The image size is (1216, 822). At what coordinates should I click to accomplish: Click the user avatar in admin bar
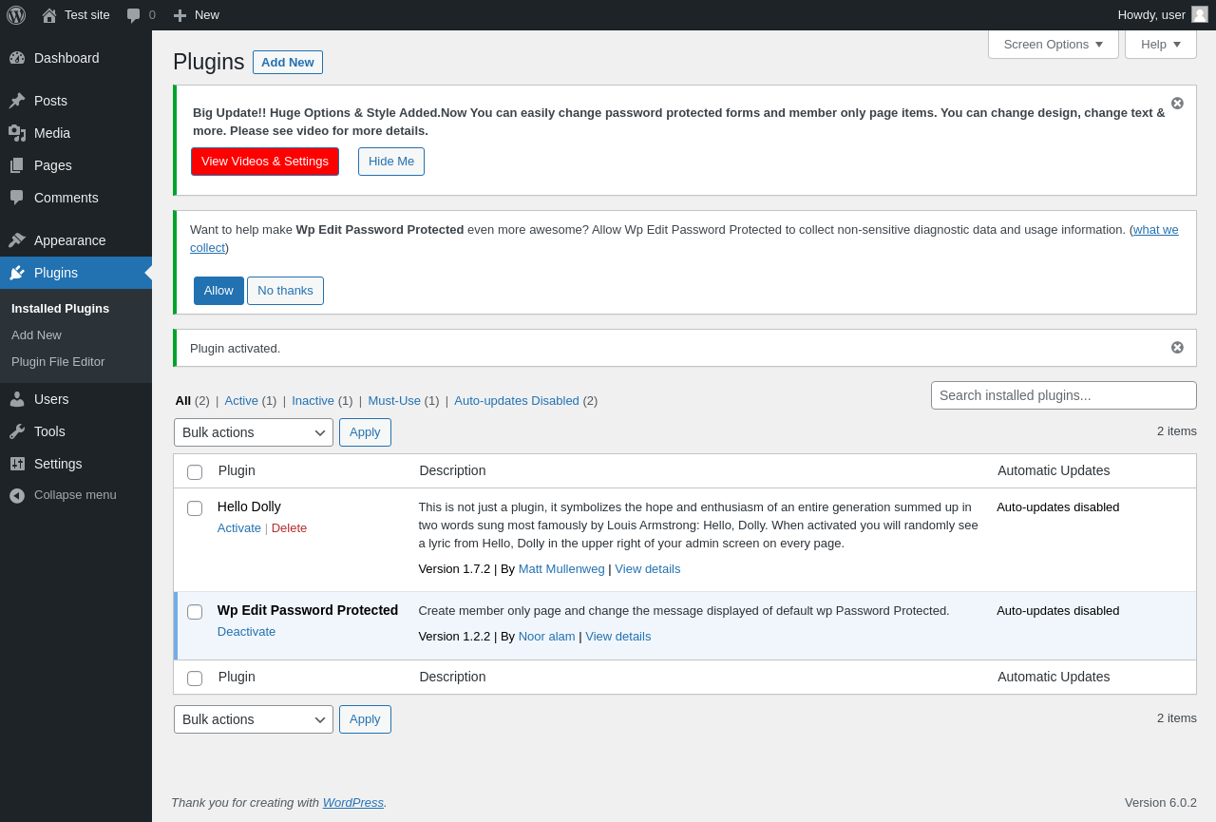pyautogui.click(x=1200, y=14)
